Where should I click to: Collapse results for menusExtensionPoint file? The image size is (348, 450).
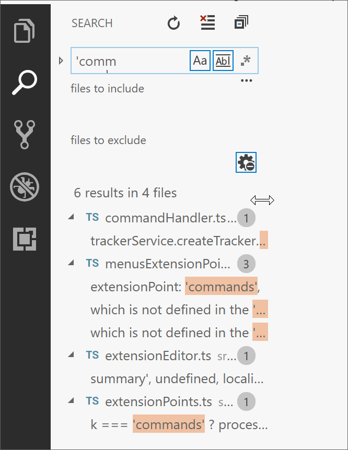point(71,264)
